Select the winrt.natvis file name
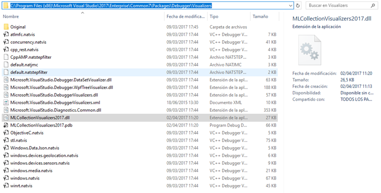This screenshot has height=193, width=381. pos(21,185)
